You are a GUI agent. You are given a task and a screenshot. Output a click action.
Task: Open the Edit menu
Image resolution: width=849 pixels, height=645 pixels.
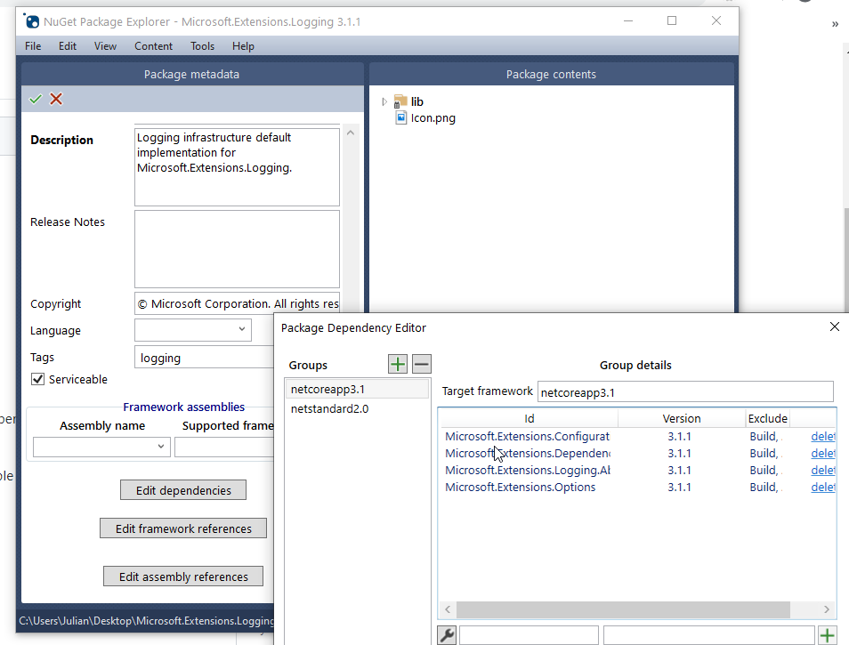pyautogui.click(x=67, y=46)
